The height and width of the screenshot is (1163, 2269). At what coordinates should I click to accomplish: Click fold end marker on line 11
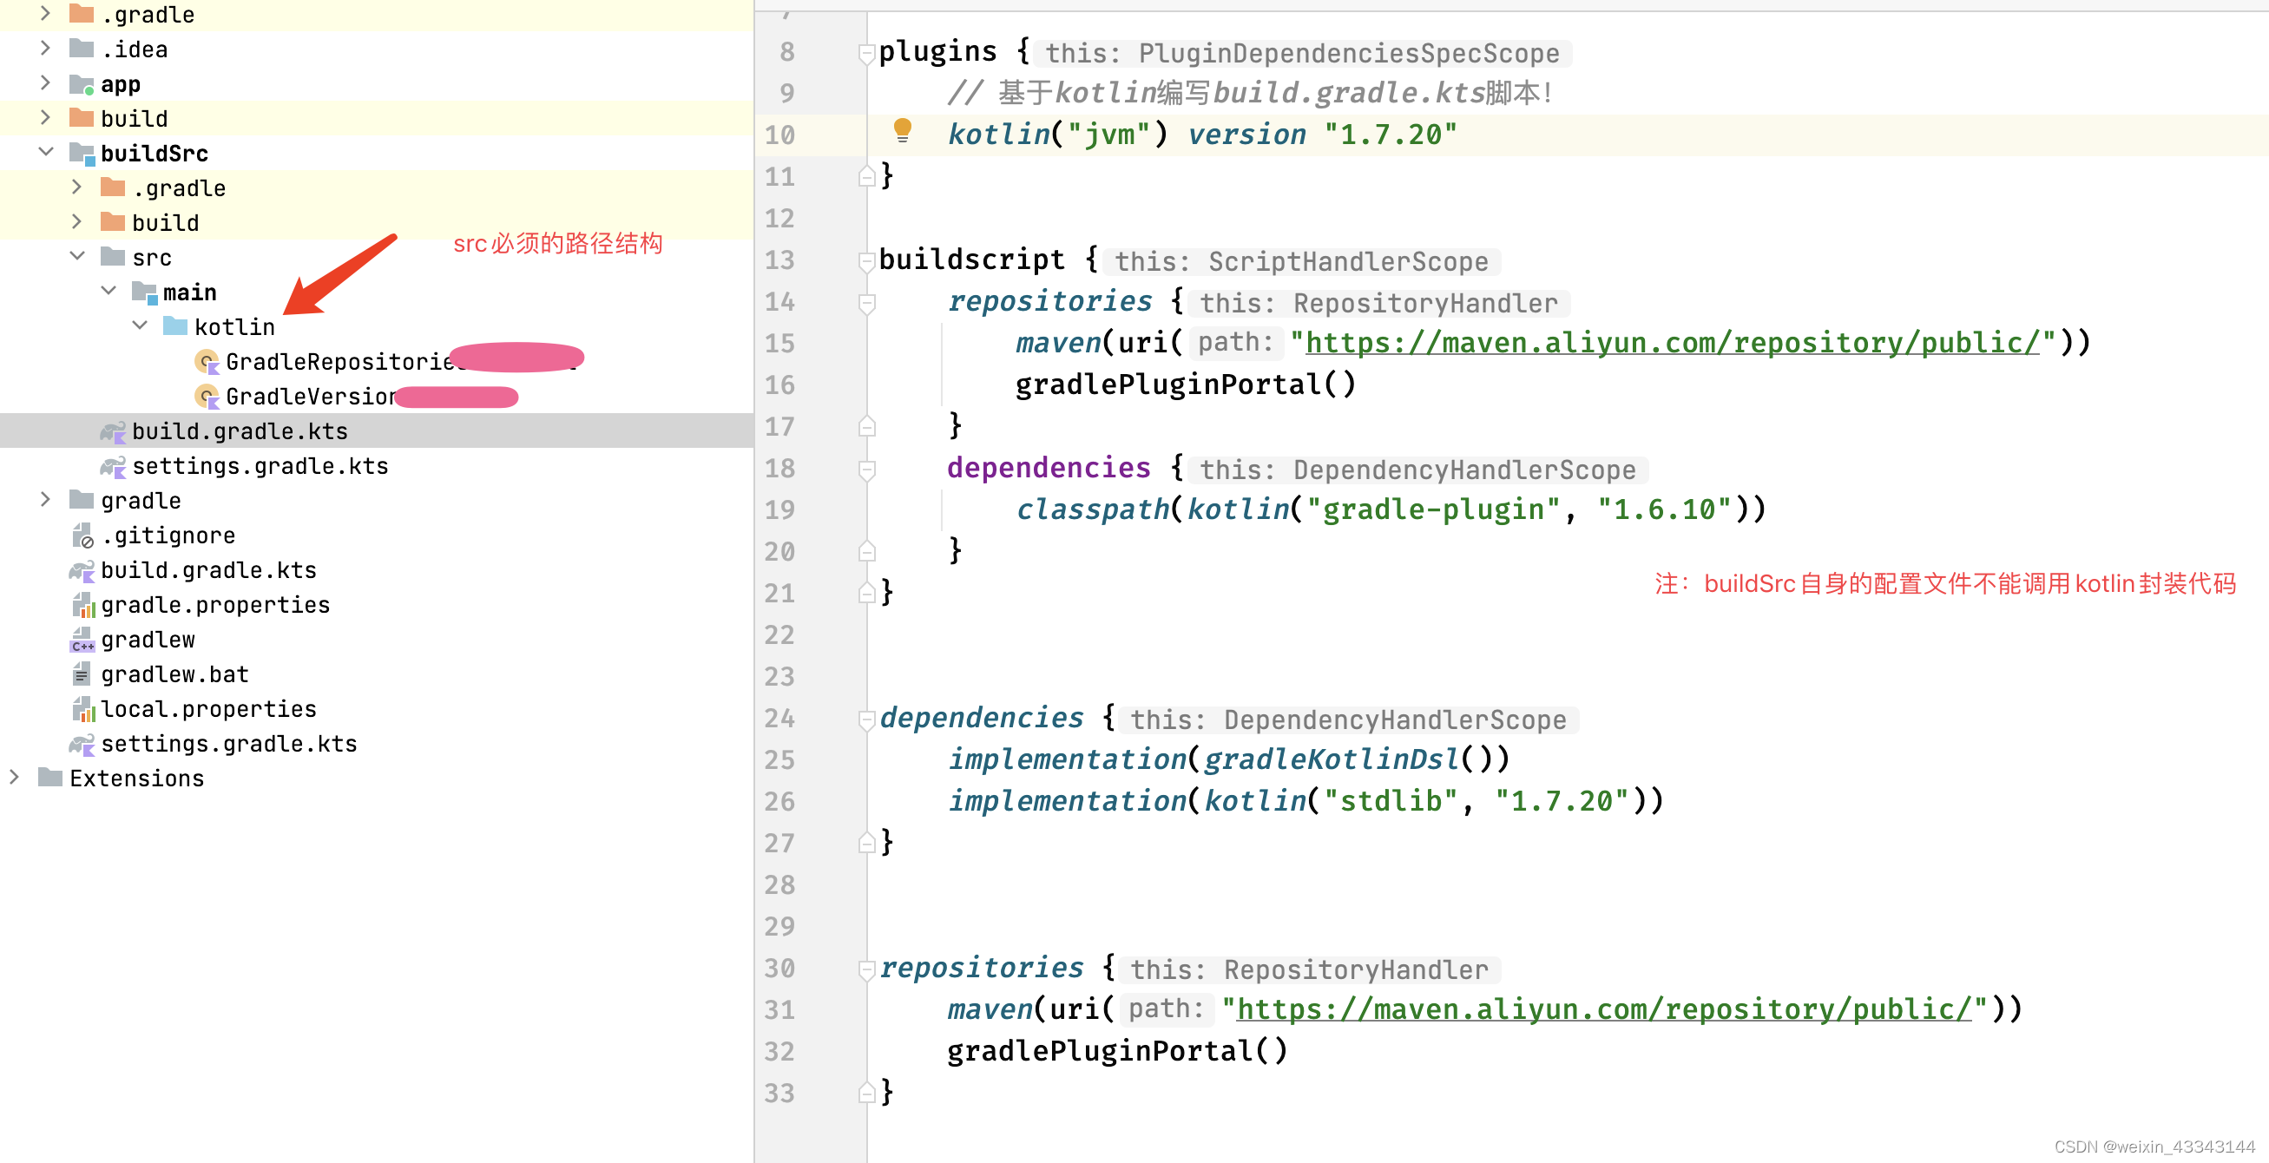(x=866, y=176)
